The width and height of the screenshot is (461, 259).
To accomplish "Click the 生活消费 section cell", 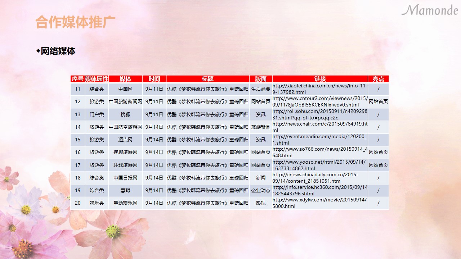I will [x=261, y=89].
